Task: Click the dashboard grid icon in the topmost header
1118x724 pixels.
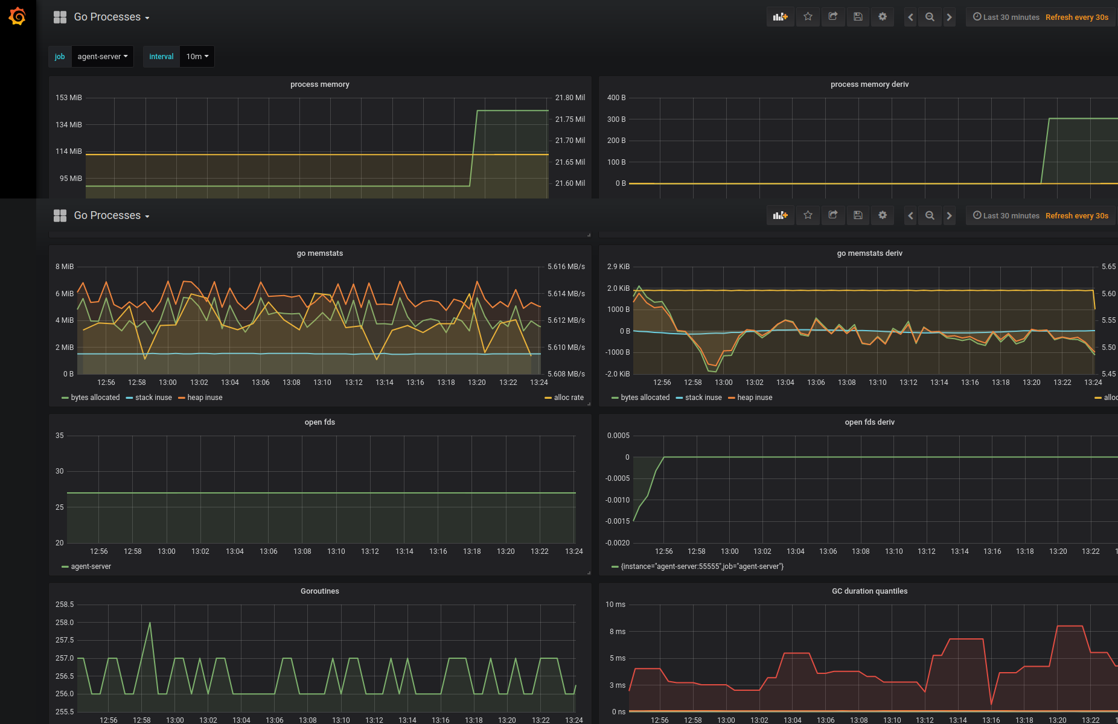Action: click(x=60, y=17)
